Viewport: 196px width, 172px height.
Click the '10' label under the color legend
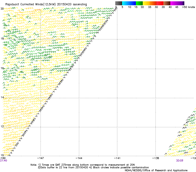click(x=130, y=7)
